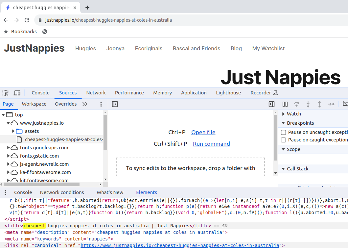Collapse the Call Stack section

(x=283, y=169)
